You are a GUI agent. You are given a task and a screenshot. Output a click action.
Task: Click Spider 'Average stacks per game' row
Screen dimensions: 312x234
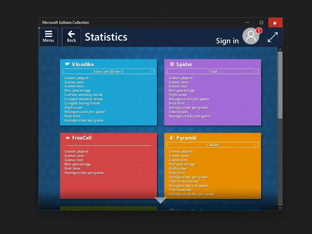207,116
